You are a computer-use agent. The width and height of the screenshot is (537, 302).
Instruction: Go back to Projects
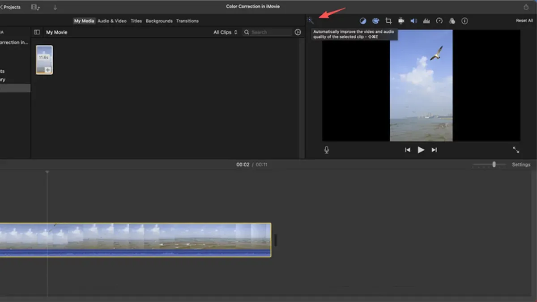(10, 7)
